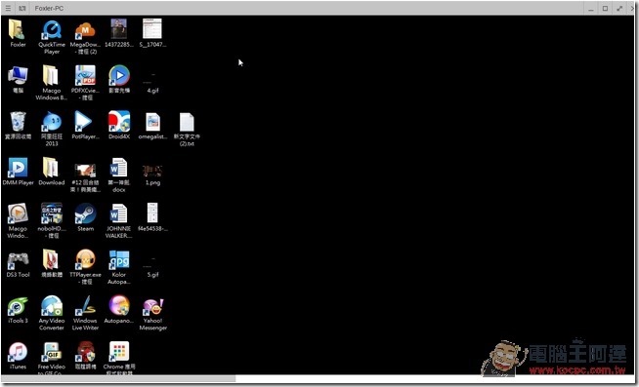Viewport: 639px width, 387px height.
Task: Launch the 阿里旺旺 2013 shortcut
Action: (52, 122)
